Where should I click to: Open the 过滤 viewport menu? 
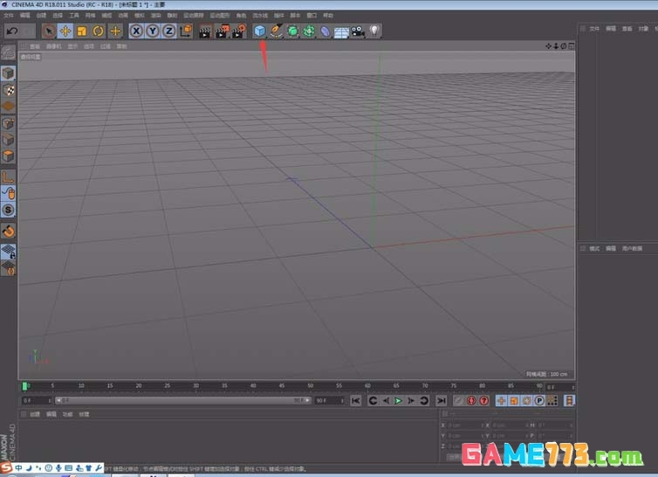click(105, 46)
